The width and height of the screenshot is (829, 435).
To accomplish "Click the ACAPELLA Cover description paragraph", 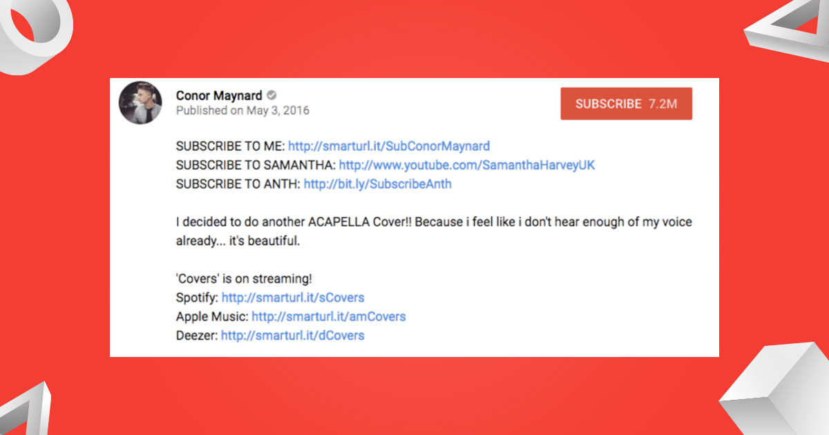I will pos(434,232).
